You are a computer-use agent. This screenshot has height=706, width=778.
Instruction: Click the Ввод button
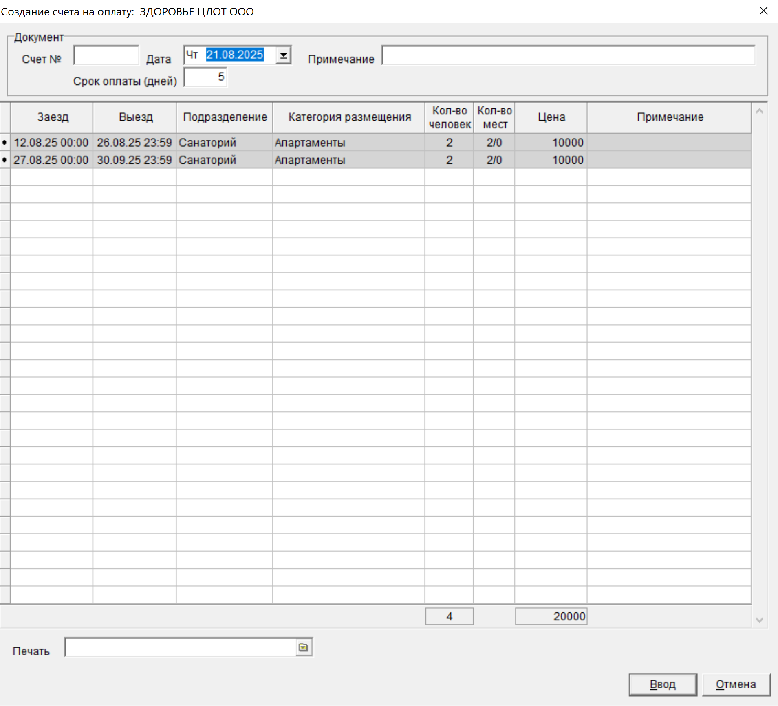click(662, 684)
